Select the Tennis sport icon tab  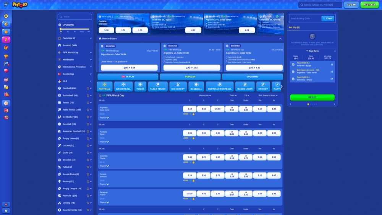[140, 86]
